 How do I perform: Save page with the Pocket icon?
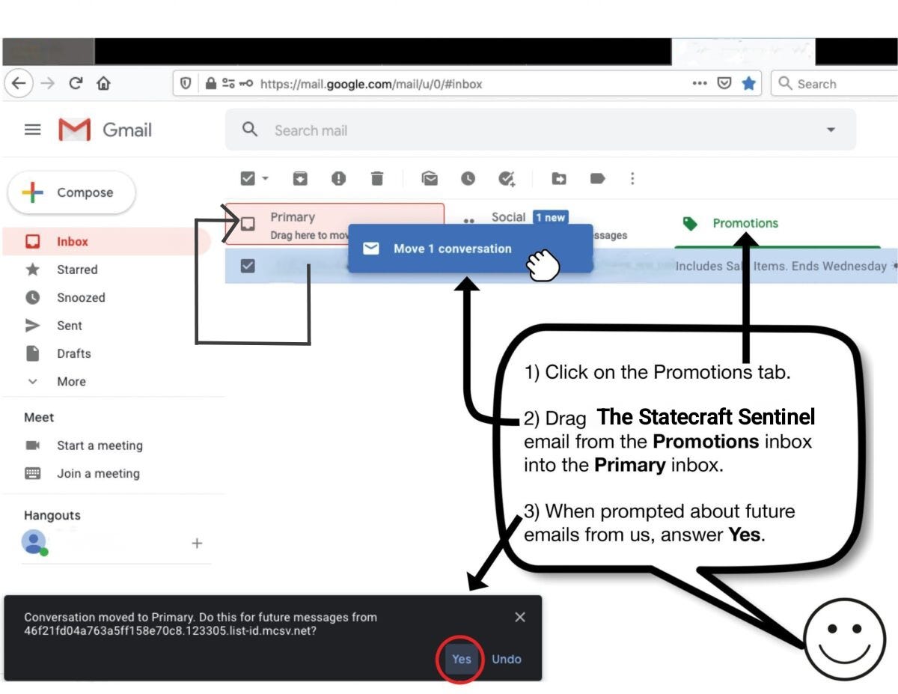(724, 84)
